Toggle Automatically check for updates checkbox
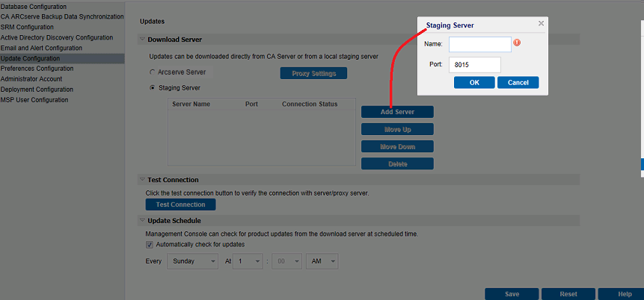644x300 pixels. point(150,245)
